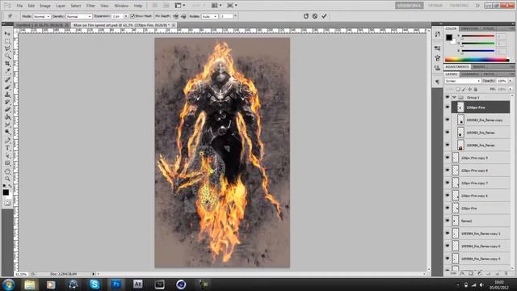
Task: Add a layer mask from Layers panel
Action: [x=471, y=273]
